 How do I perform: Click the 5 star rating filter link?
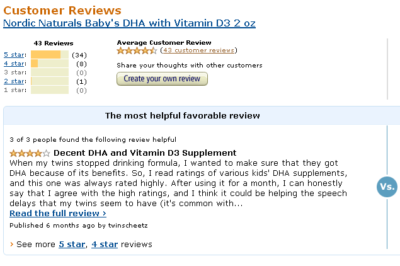(x=14, y=55)
